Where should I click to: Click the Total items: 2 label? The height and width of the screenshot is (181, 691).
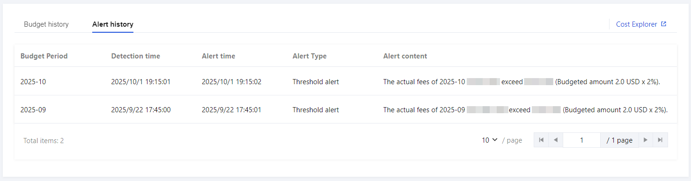44,140
